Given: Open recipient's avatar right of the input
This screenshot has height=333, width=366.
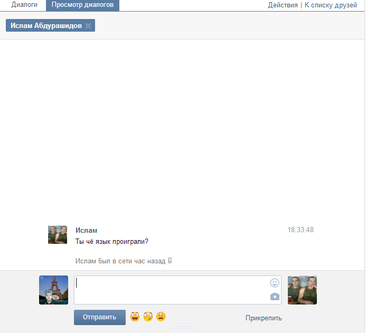Looking at the screenshot, I should (x=302, y=290).
